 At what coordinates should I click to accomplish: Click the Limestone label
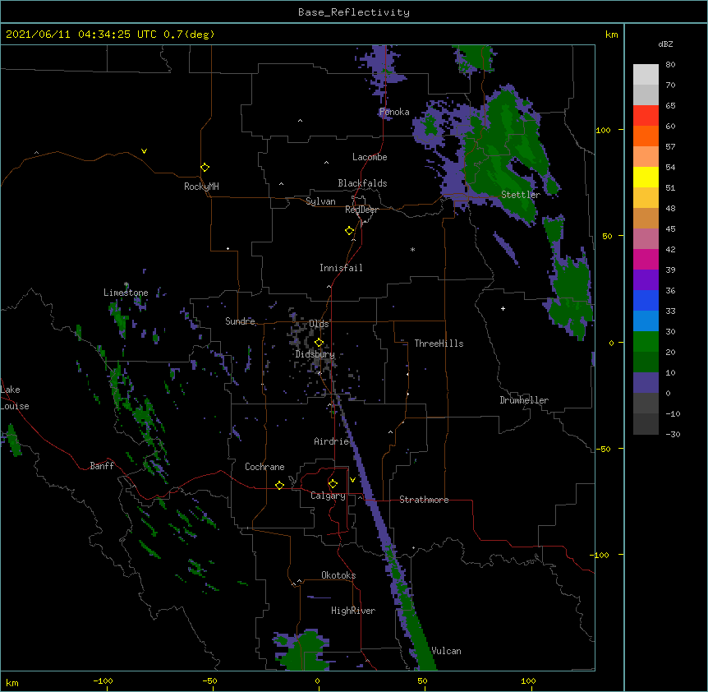tap(126, 293)
